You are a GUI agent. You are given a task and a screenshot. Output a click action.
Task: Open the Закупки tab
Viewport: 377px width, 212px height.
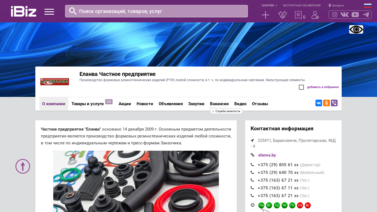coord(196,104)
